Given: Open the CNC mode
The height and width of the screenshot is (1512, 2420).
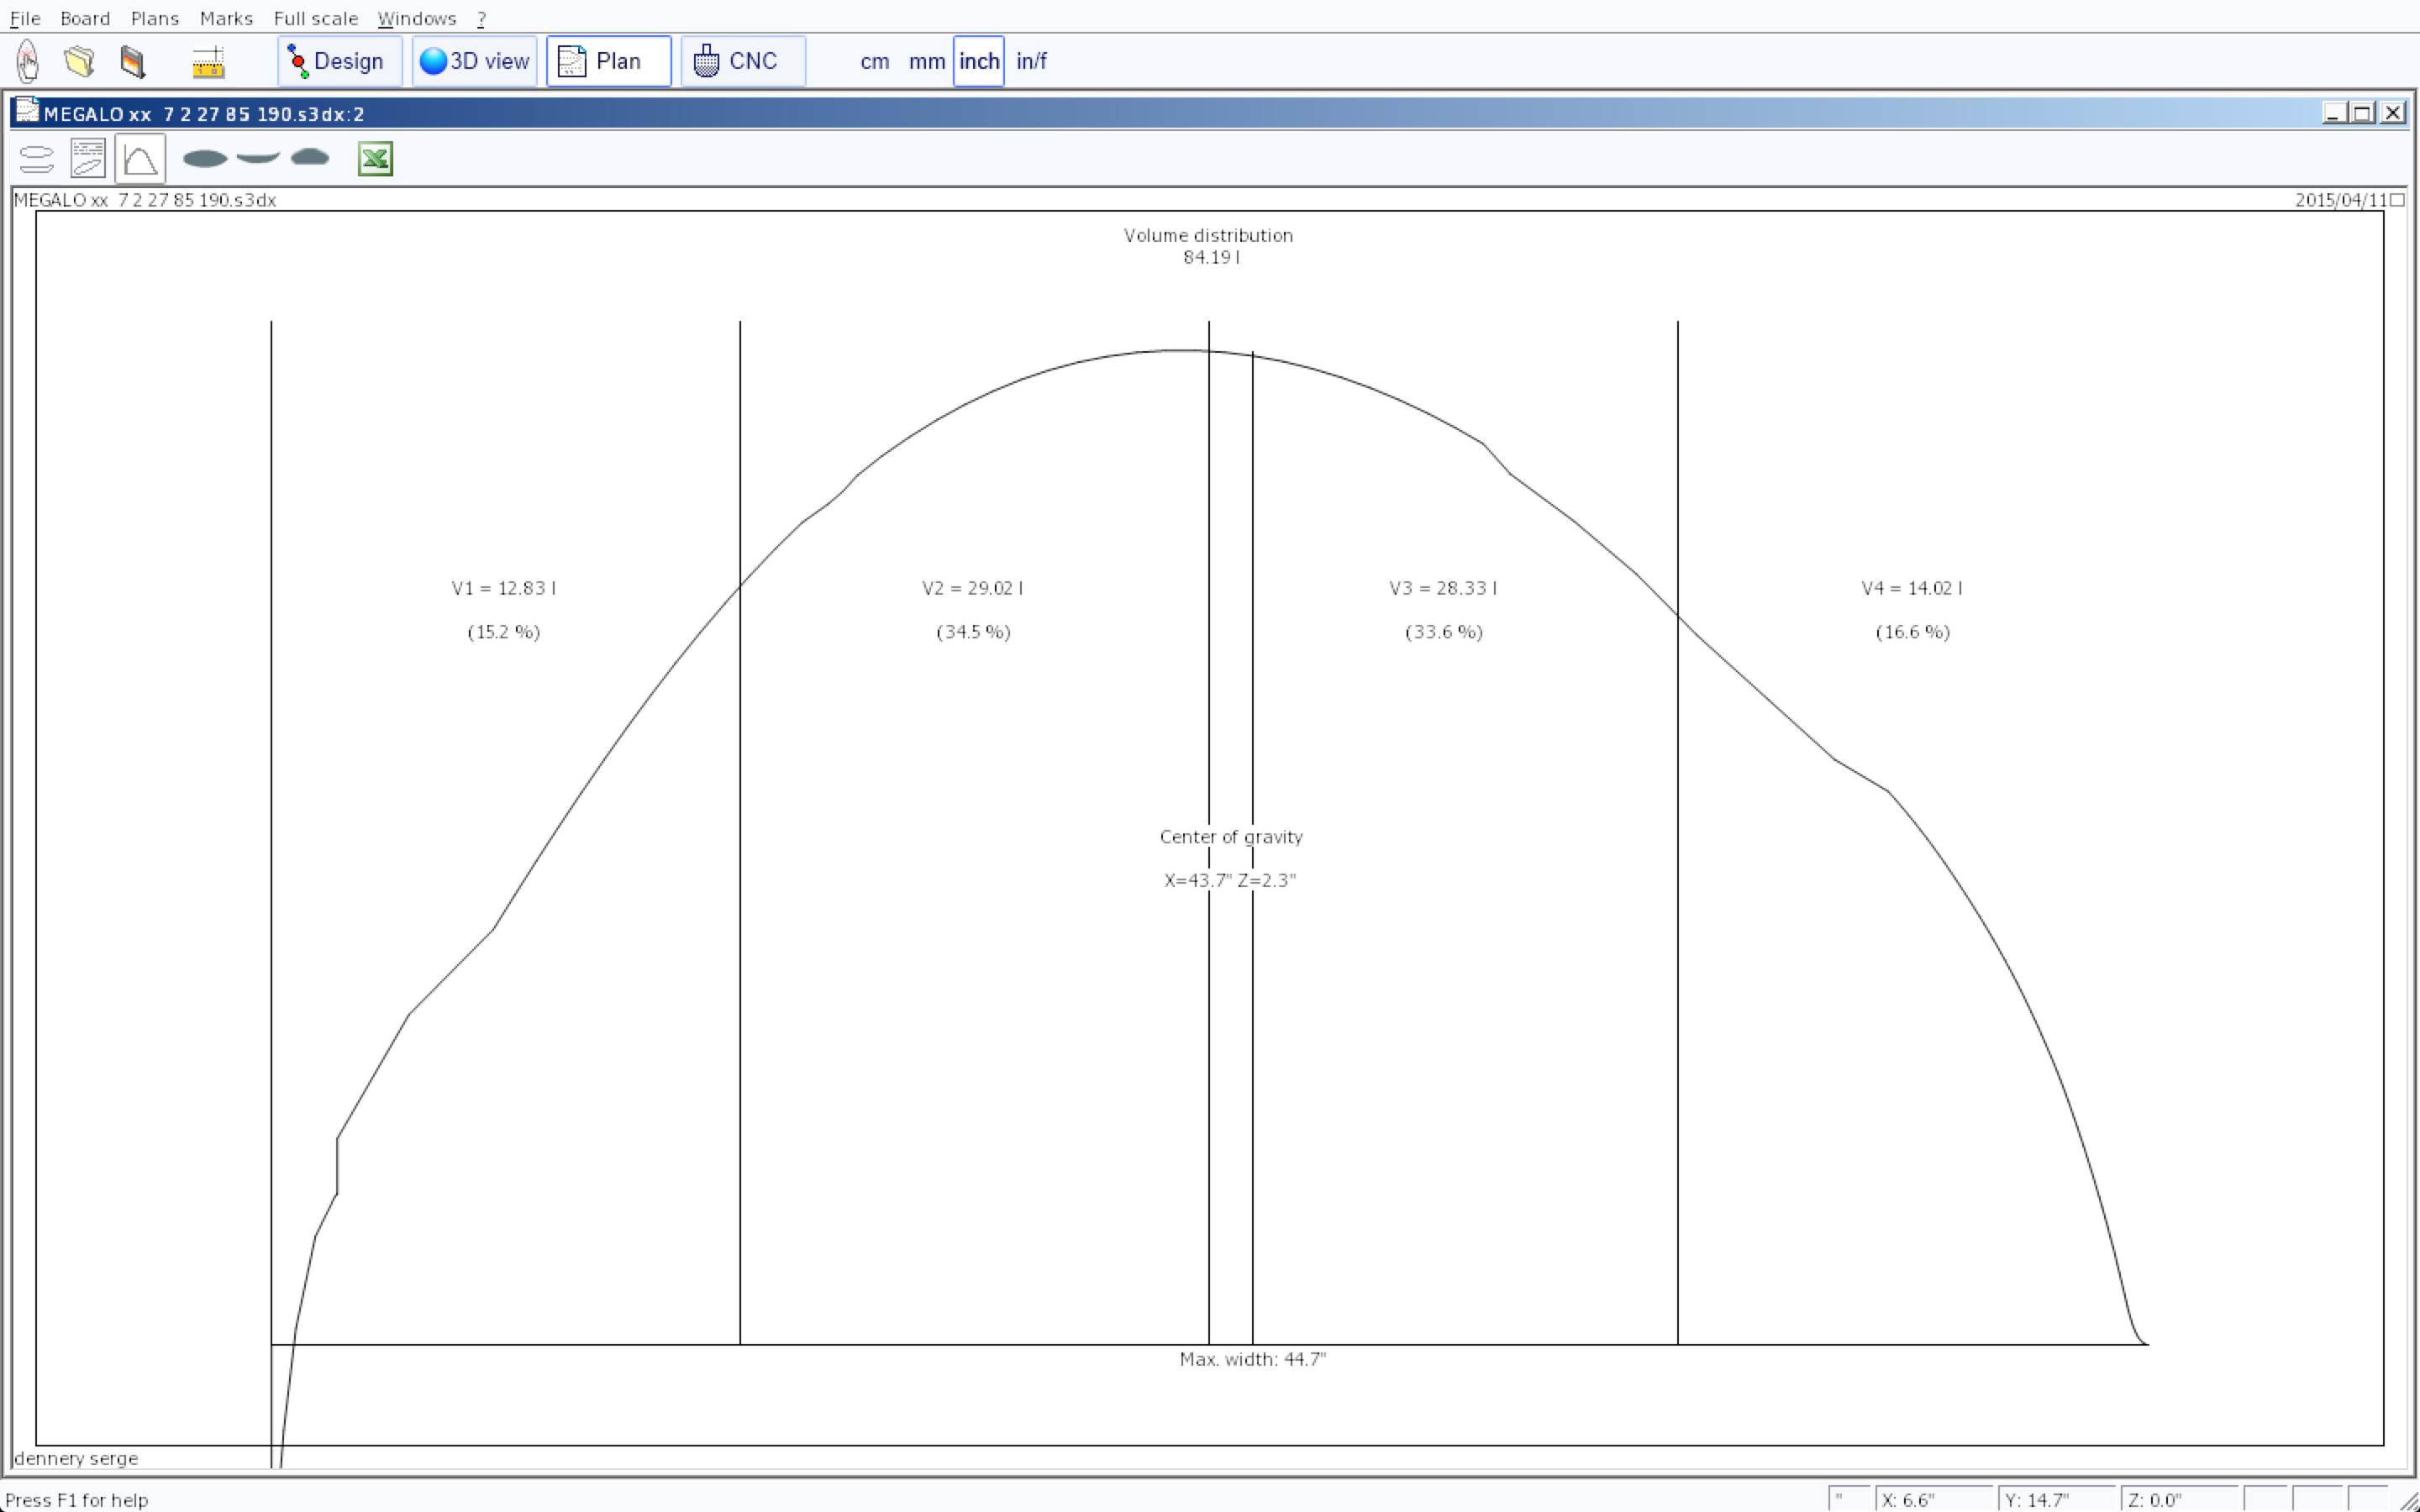Looking at the screenshot, I should pos(742,61).
